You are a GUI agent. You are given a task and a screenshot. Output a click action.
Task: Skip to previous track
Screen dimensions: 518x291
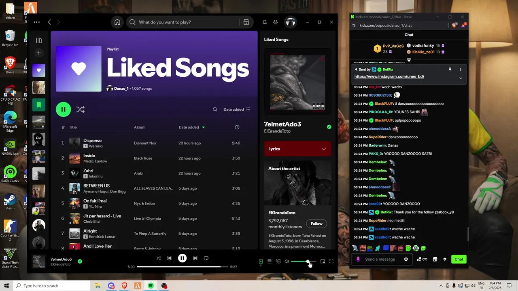coord(170,258)
